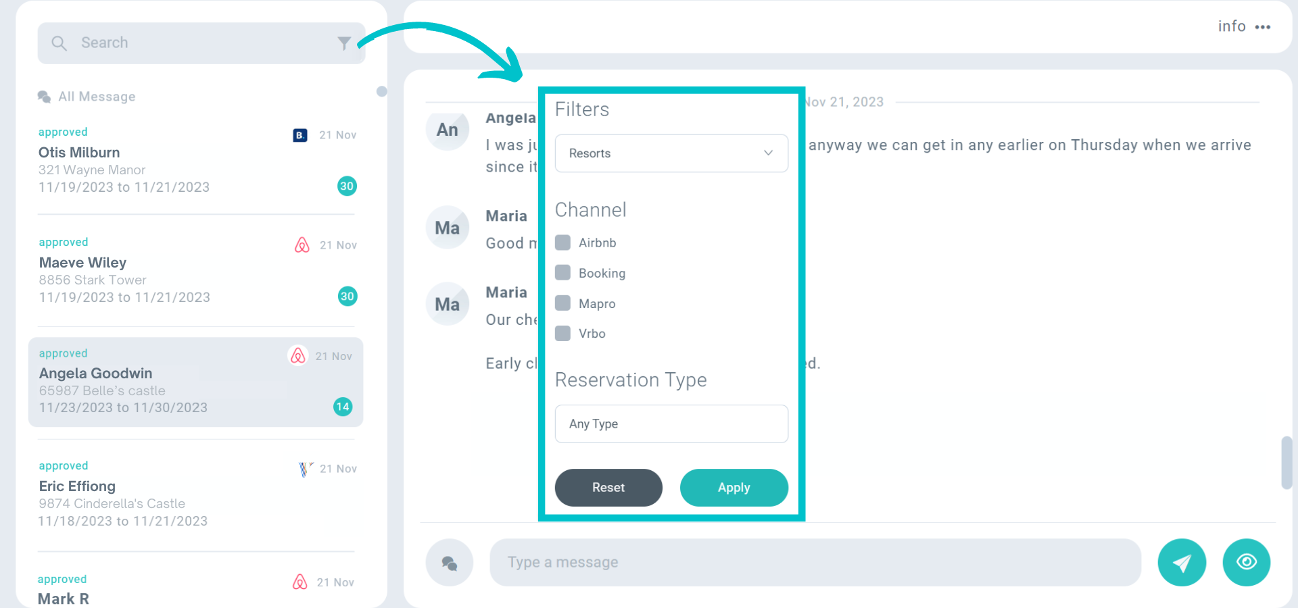
Task: Apply the selected filters
Action: point(734,487)
